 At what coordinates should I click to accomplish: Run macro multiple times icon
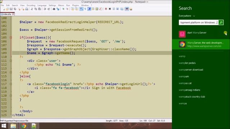[x=118, y=9]
